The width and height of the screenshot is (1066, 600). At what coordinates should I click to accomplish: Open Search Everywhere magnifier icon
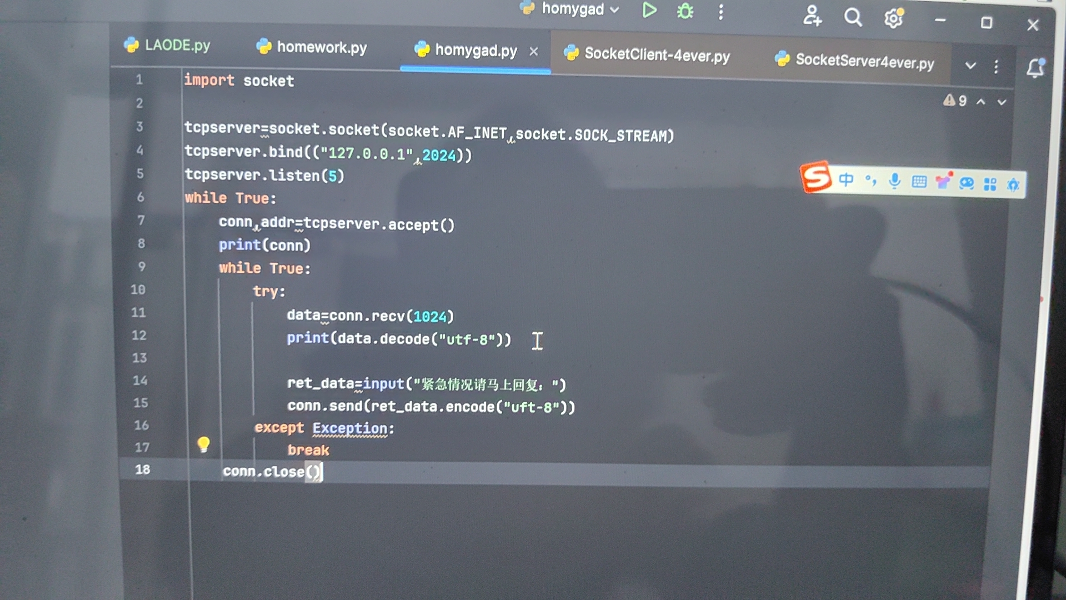coord(853,18)
